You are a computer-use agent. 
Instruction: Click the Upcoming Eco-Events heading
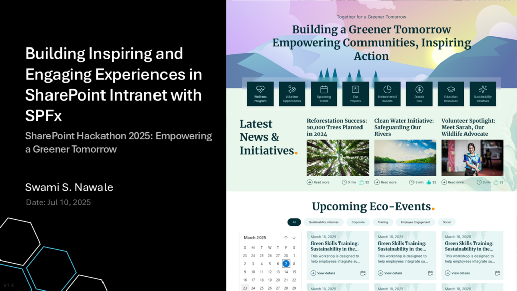coord(373,207)
